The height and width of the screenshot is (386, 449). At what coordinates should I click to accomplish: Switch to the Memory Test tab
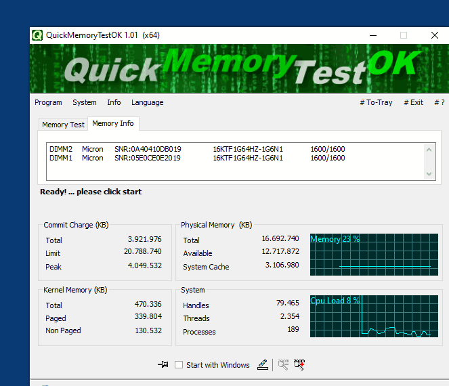pos(63,125)
